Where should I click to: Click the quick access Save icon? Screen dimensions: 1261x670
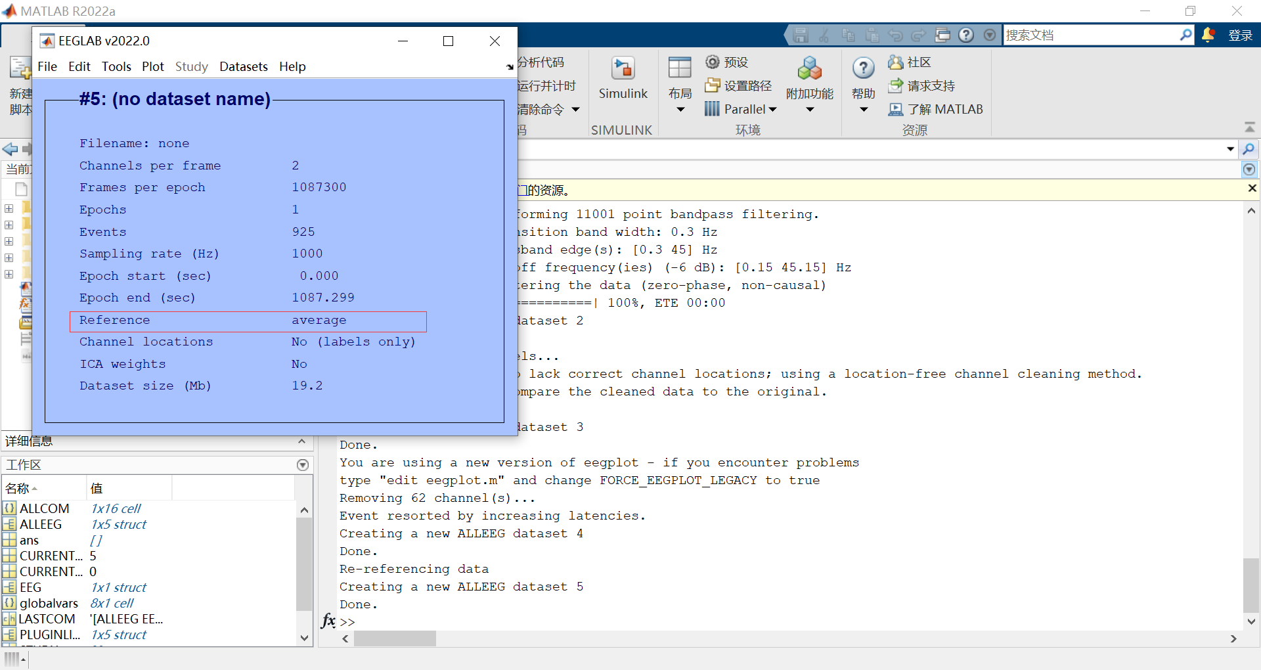800,35
